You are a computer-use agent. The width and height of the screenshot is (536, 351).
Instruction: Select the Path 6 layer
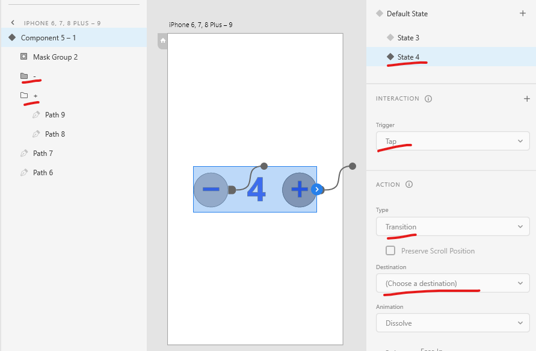74,172
